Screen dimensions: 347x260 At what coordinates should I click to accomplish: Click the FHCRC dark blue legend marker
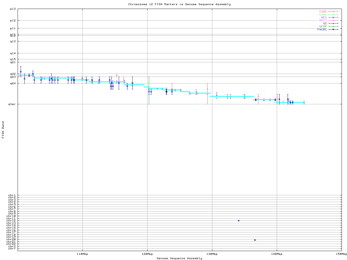[333, 30]
